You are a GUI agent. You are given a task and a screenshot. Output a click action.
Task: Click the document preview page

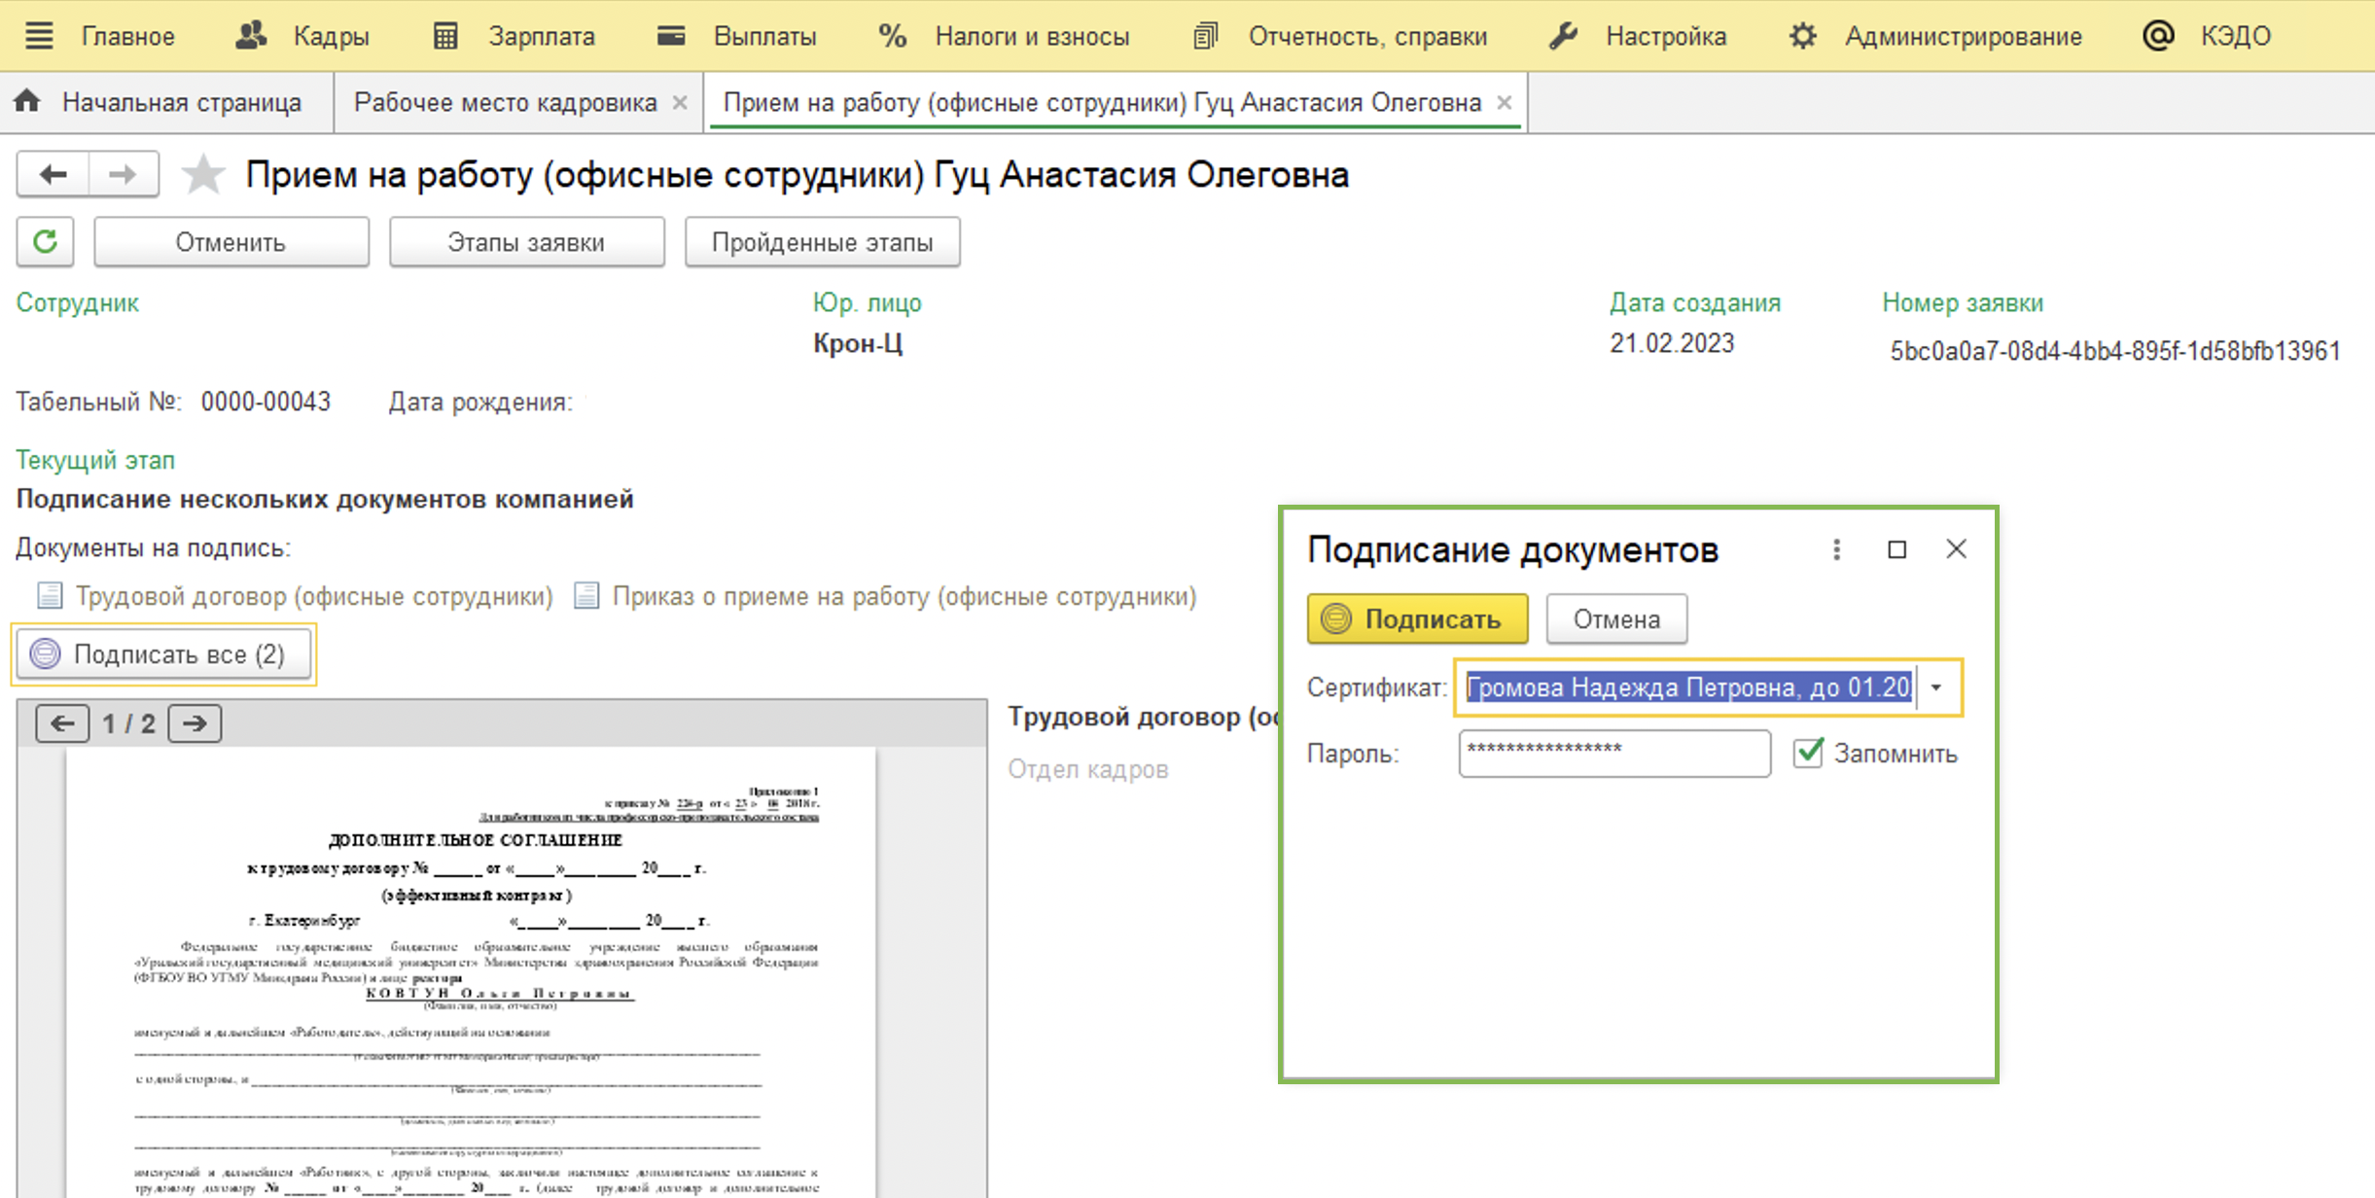(471, 972)
